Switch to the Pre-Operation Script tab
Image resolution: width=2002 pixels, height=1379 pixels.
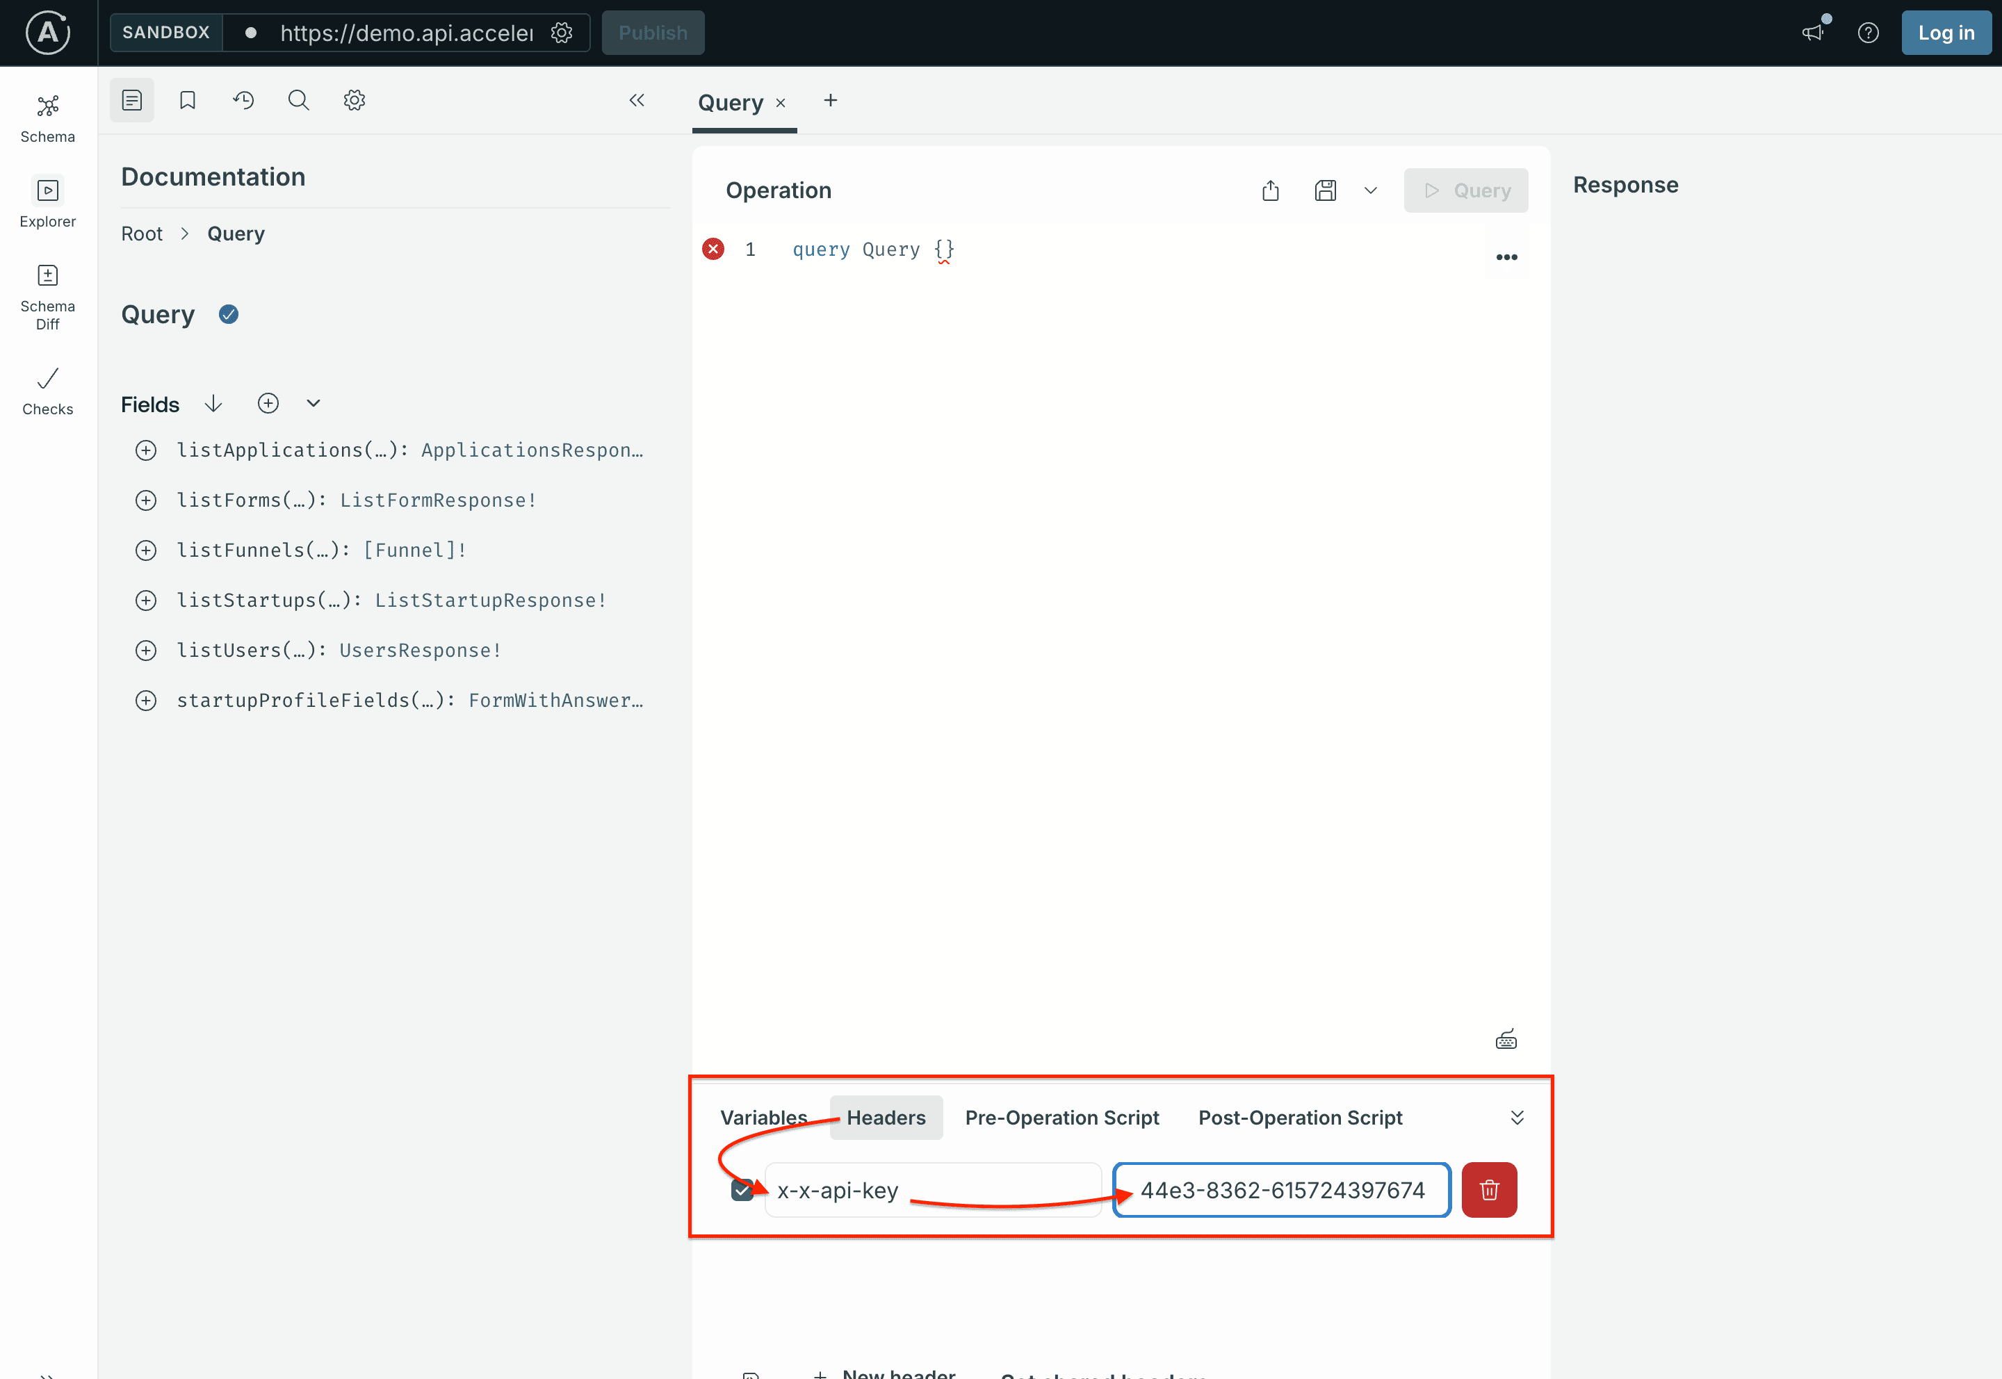point(1062,1116)
